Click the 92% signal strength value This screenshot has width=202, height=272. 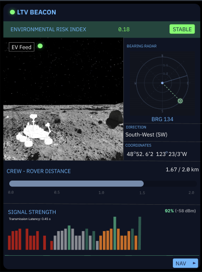pyautogui.click(x=169, y=211)
